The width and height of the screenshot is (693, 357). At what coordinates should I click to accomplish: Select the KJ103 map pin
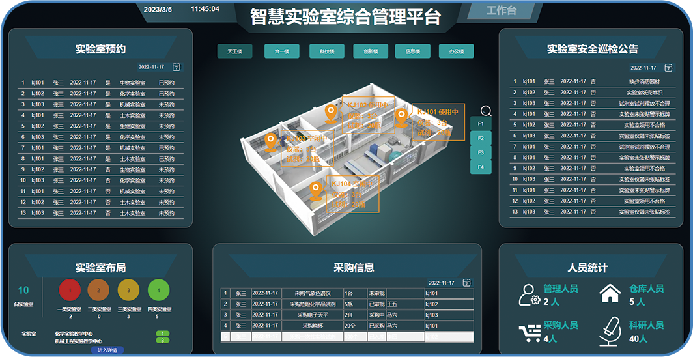pyautogui.click(x=270, y=141)
